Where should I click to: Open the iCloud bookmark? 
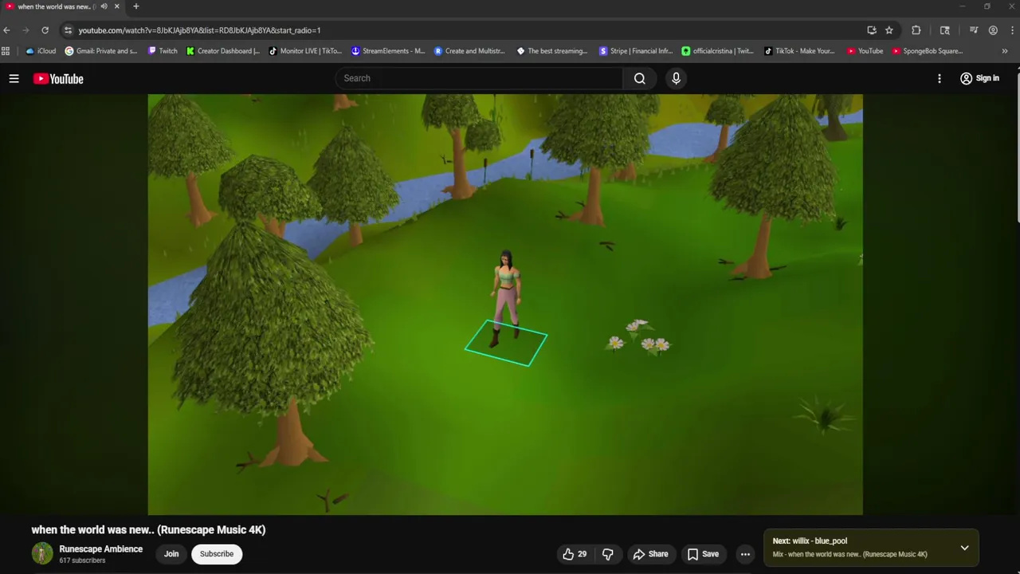point(41,51)
